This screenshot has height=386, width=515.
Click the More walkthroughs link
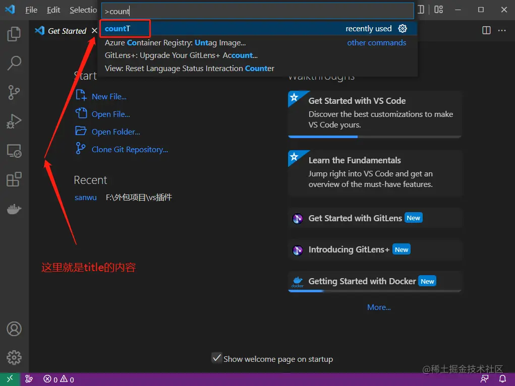[379, 307]
